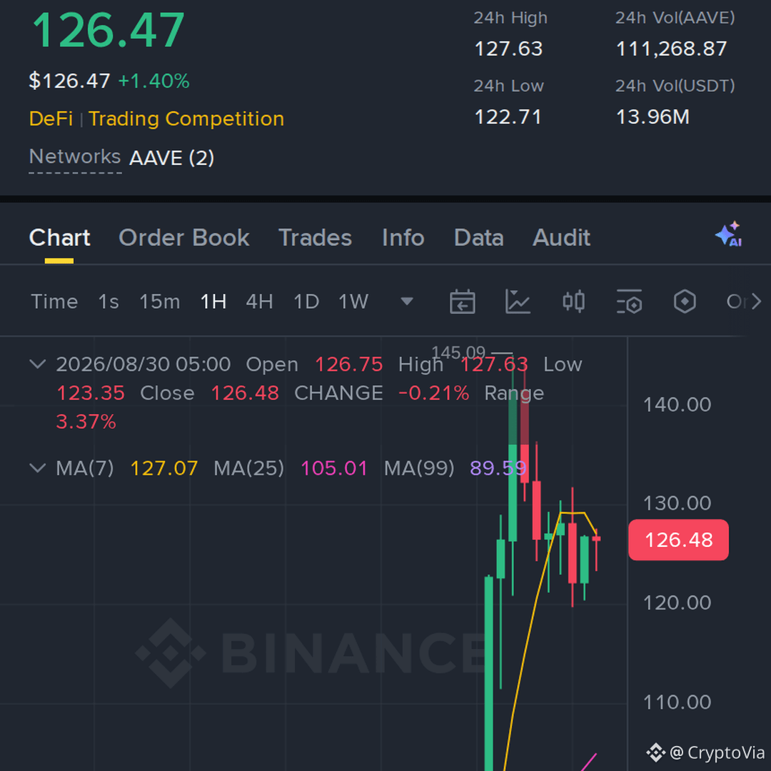Click the 145.09 high marker label

pos(458,353)
